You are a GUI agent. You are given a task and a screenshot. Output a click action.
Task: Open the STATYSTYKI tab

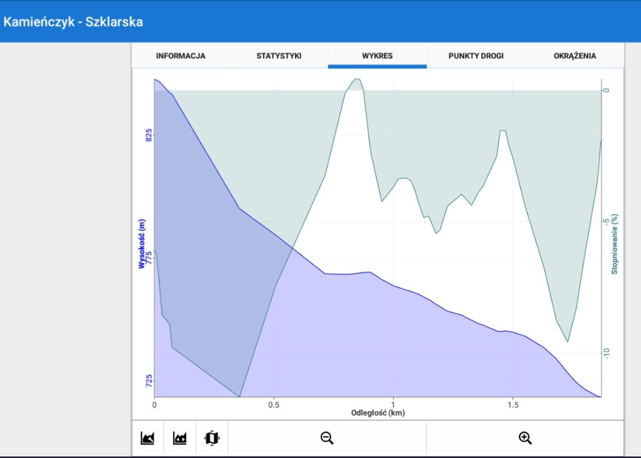click(279, 56)
